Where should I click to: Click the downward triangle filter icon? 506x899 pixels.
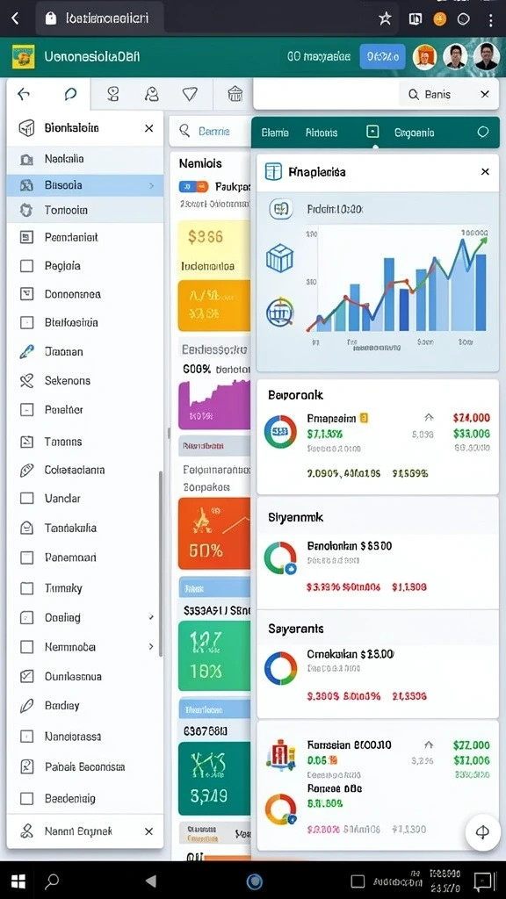pyautogui.click(x=190, y=94)
